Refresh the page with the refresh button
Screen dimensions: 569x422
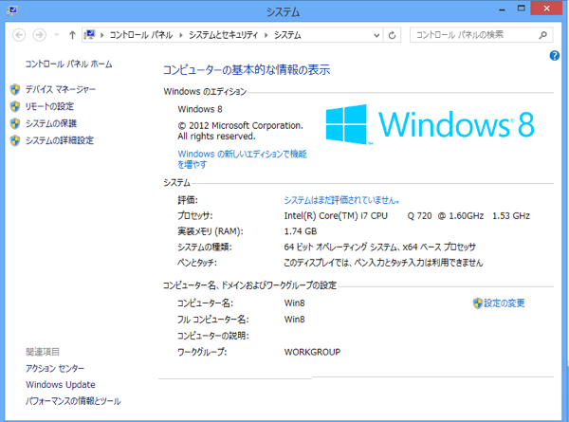click(392, 35)
